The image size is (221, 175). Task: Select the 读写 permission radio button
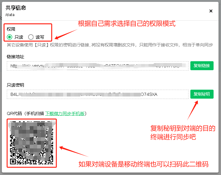click(x=31, y=37)
